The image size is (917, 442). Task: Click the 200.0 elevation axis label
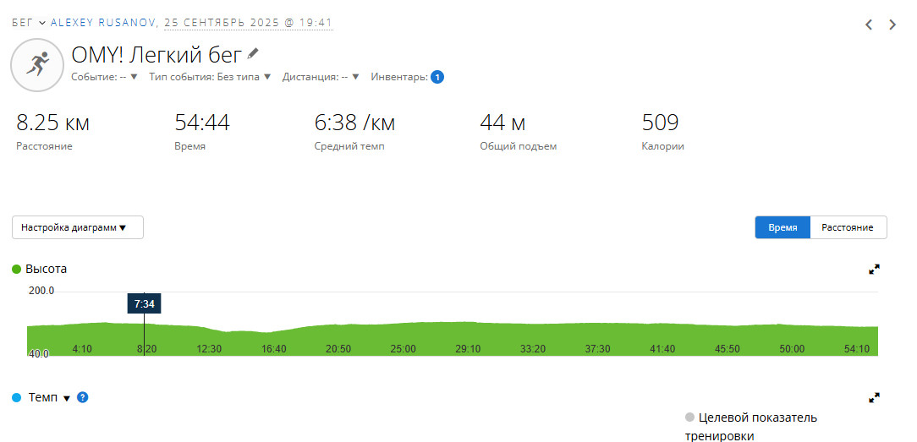41,291
